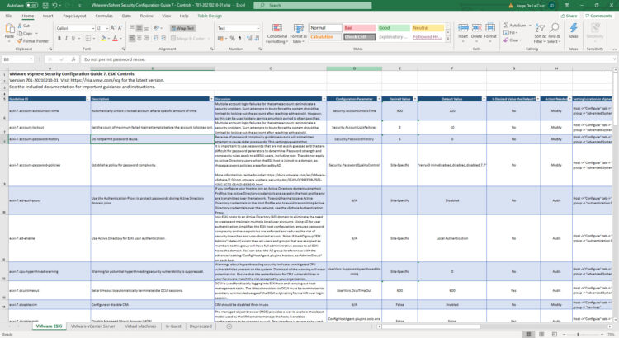Select Top Align in Alignment group
Image resolution: width=619 pixels, height=338 pixels.
(x=132, y=28)
